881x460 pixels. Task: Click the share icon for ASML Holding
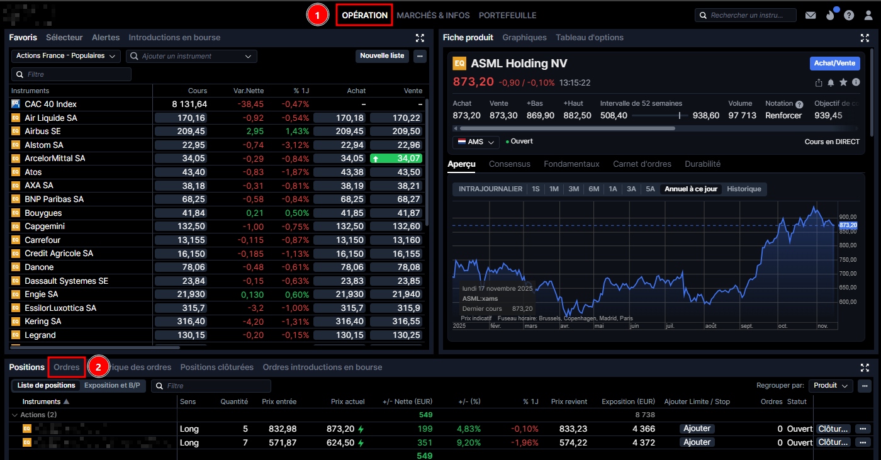(819, 82)
